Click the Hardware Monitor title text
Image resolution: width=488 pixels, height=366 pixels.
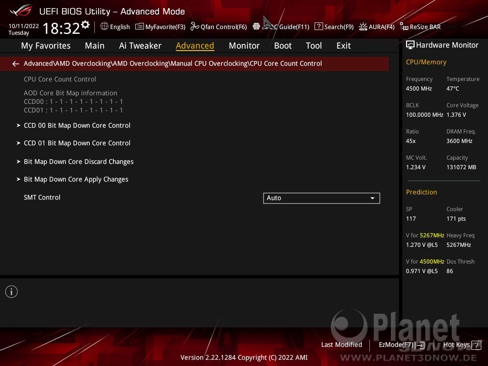[447, 45]
